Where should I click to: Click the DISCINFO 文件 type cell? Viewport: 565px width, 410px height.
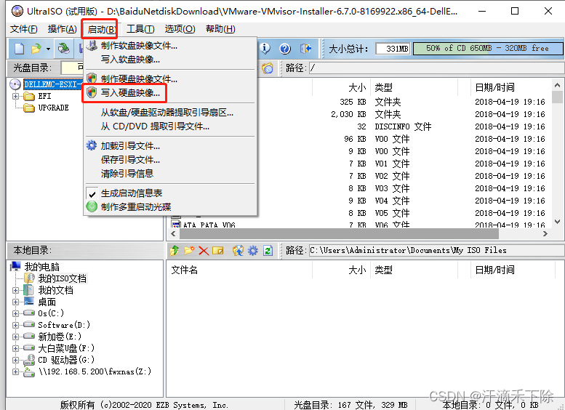tap(403, 126)
